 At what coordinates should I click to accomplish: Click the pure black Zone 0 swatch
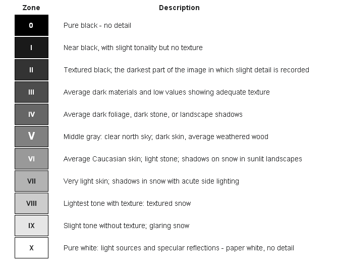tap(31, 25)
